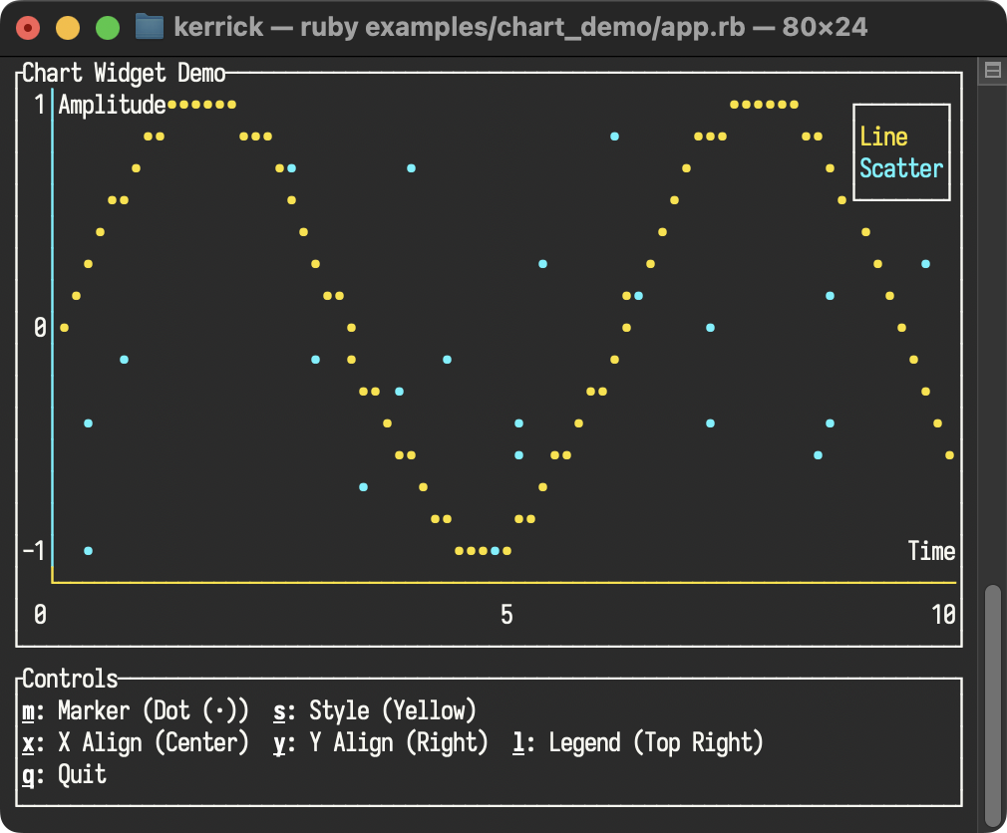Click the 's: Style (Yellow)' control text
The width and height of the screenshot is (1007, 833).
click(x=375, y=711)
